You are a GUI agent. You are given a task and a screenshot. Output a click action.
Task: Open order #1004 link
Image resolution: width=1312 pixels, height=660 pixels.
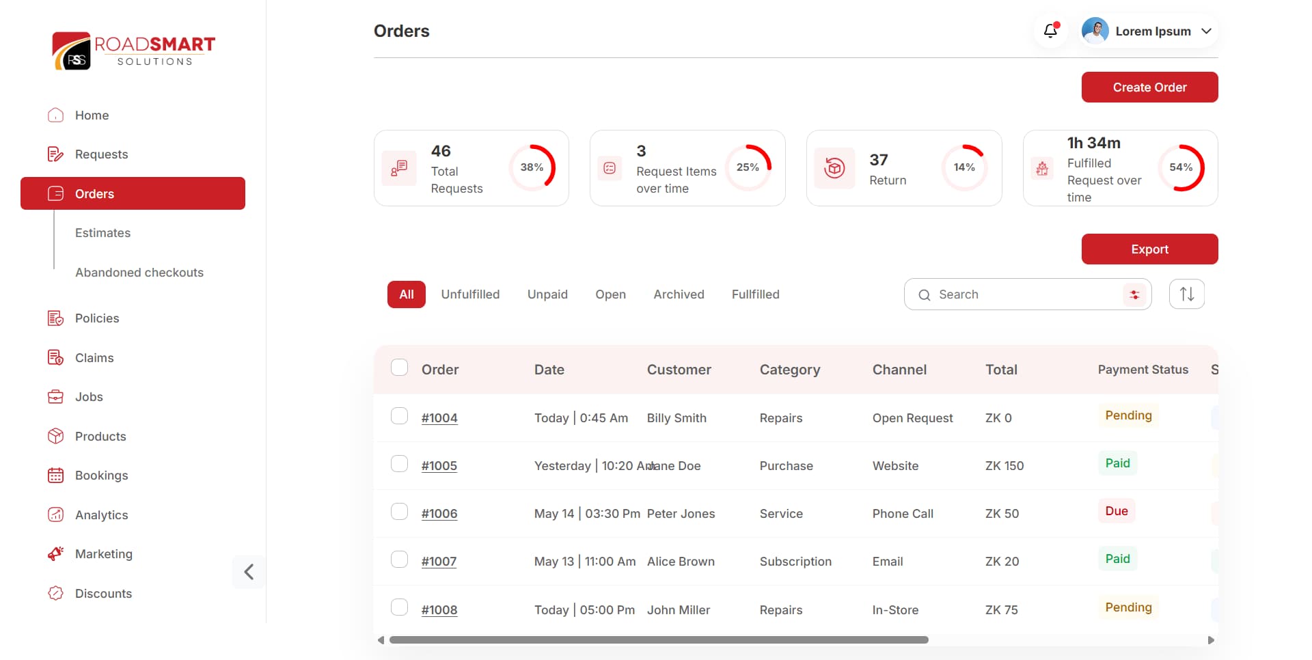click(439, 418)
